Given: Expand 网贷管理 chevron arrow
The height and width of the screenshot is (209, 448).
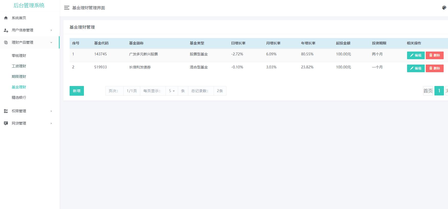Looking at the screenshot, I should (x=51, y=123).
